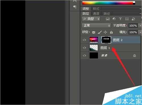Lock image pixels brush icon

pyautogui.click(x=100, y=32)
